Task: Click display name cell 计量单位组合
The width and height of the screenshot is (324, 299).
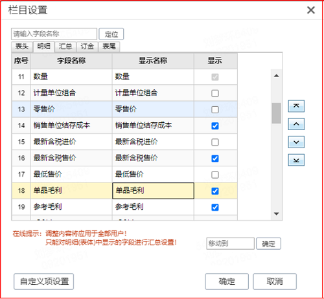Action: tap(153, 93)
